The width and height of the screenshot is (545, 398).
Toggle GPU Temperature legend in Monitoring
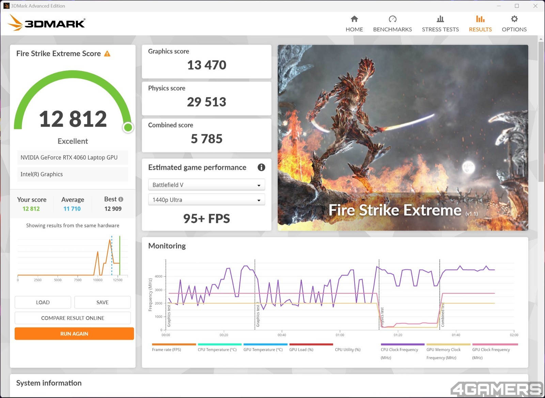tap(263, 350)
